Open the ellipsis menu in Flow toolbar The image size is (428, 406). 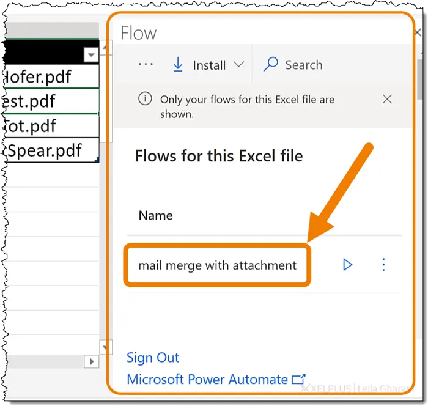[146, 65]
